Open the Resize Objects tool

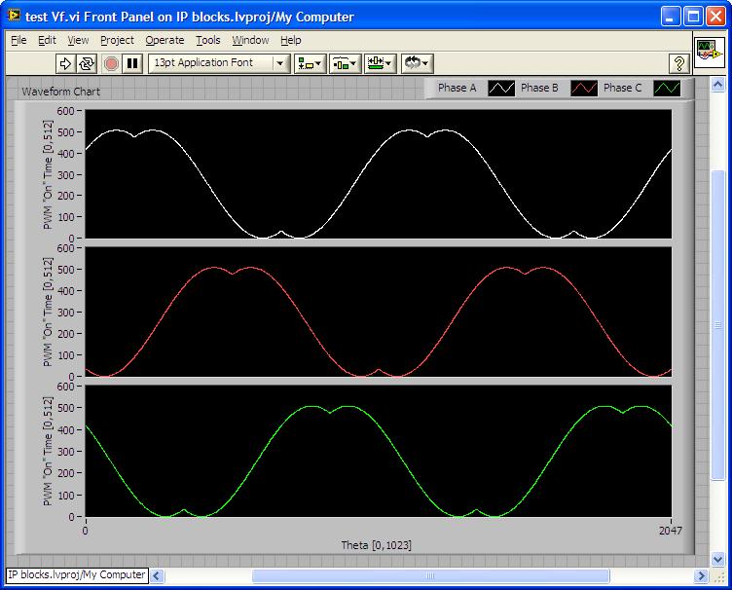[380, 63]
